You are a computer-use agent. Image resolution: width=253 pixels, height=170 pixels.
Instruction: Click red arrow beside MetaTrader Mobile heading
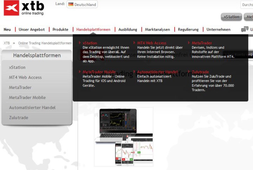pos(80,71)
